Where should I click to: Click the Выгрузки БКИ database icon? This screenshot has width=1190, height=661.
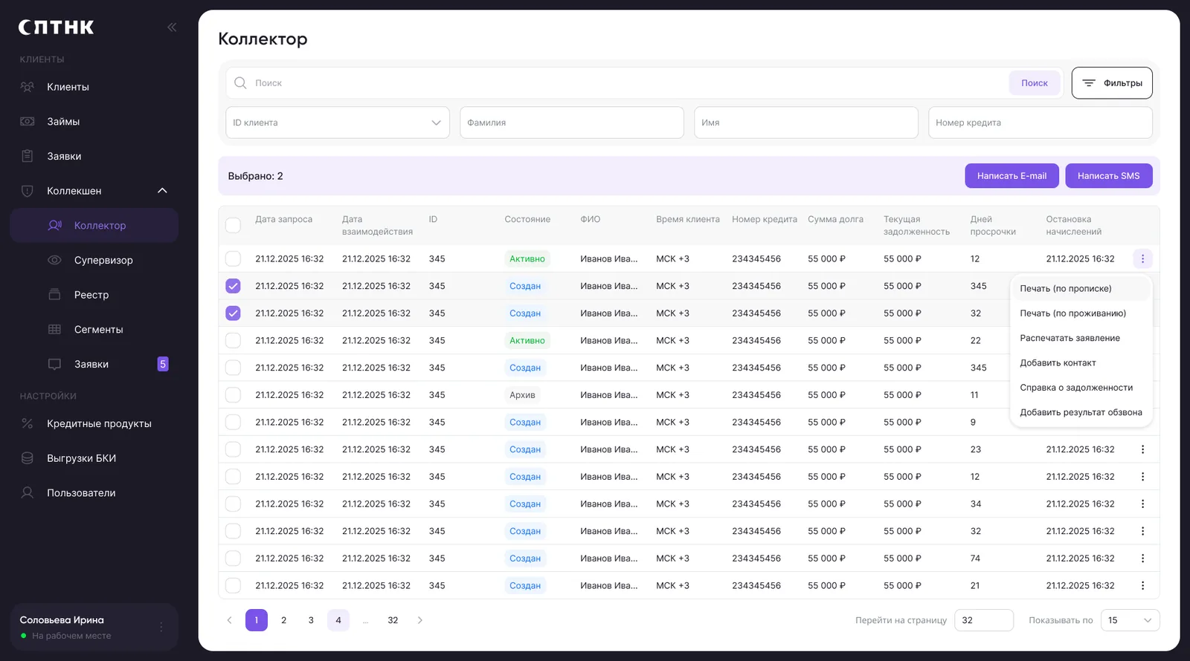coord(28,458)
